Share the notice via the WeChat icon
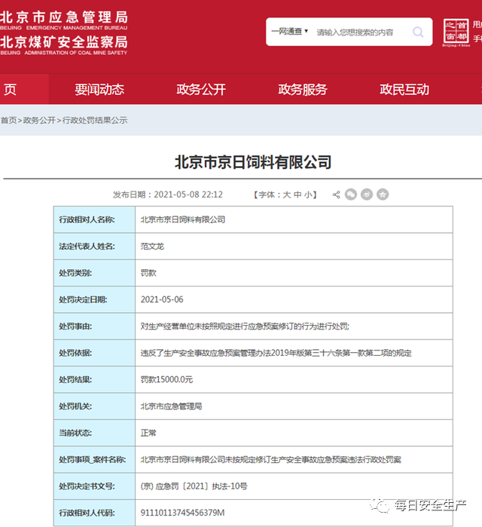 coord(351,195)
